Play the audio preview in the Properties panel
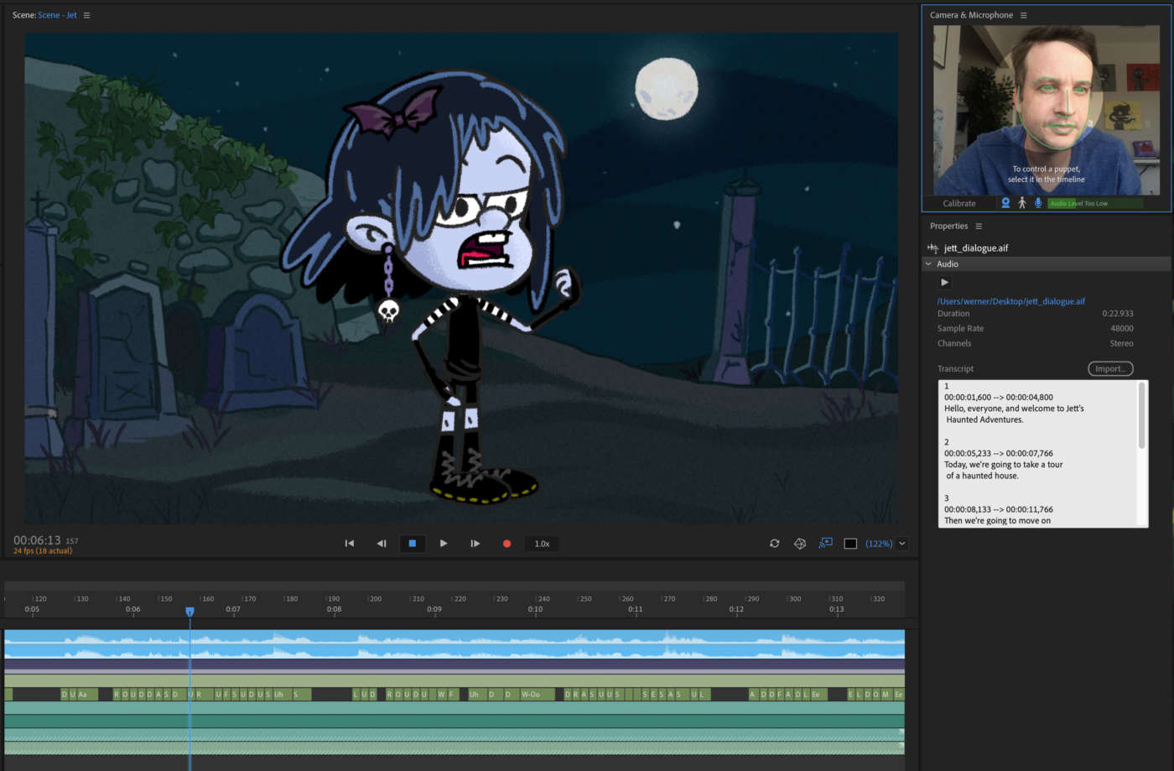 [x=944, y=282]
